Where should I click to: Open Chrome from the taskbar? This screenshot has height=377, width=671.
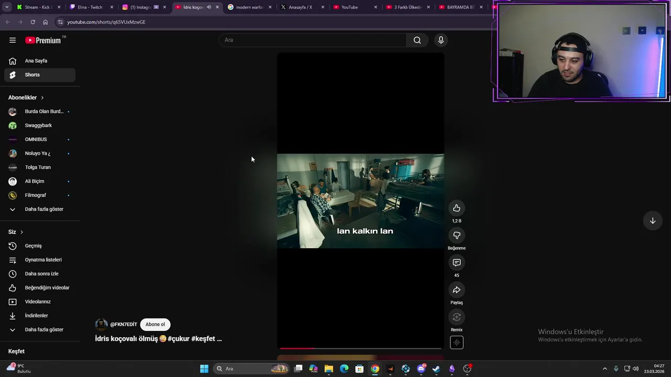pos(375,369)
